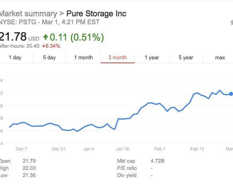
Task: Click the Dec 7 axis label
Action: (x=21, y=149)
